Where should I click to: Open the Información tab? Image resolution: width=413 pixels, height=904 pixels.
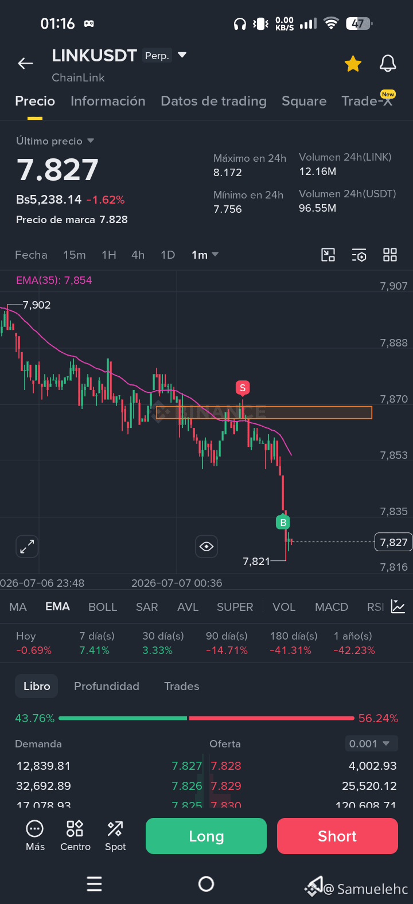point(108,101)
